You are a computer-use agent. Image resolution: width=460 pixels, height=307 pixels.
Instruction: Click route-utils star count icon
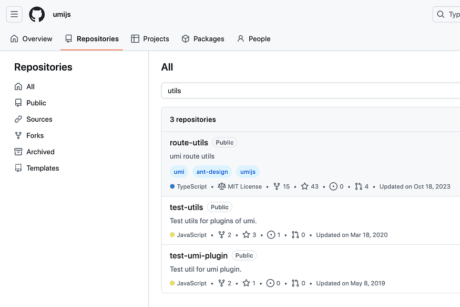coord(304,186)
